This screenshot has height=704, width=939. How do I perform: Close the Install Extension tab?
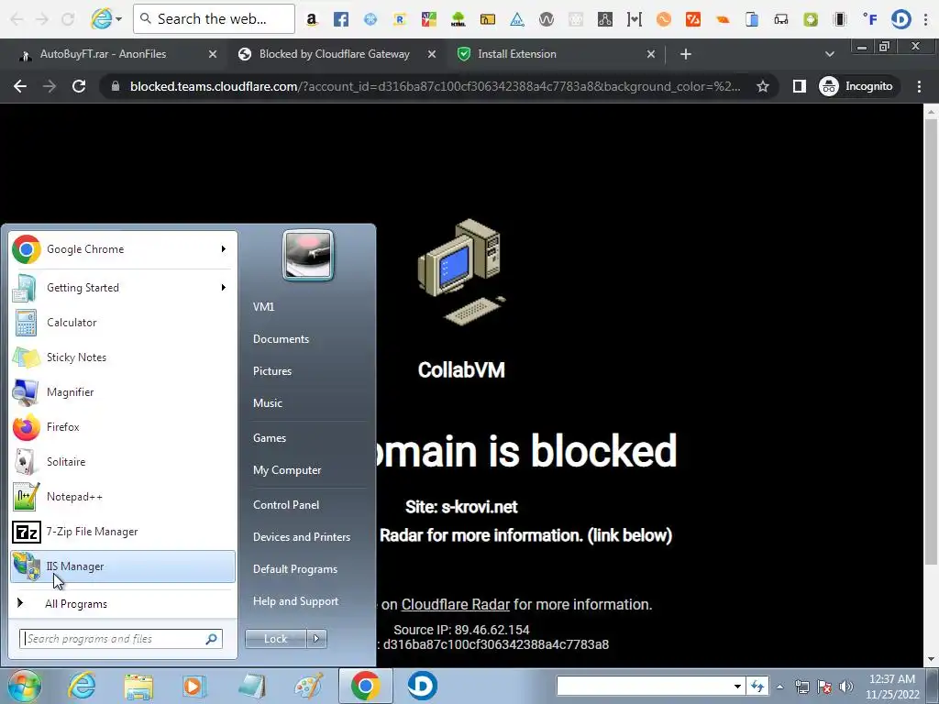pos(651,54)
